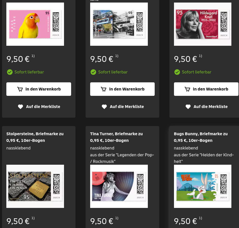Click the green checkmark under the Hildegard Knef stamp
Screen dimensions: 239x228
pyautogui.click(x=177, y=72)
